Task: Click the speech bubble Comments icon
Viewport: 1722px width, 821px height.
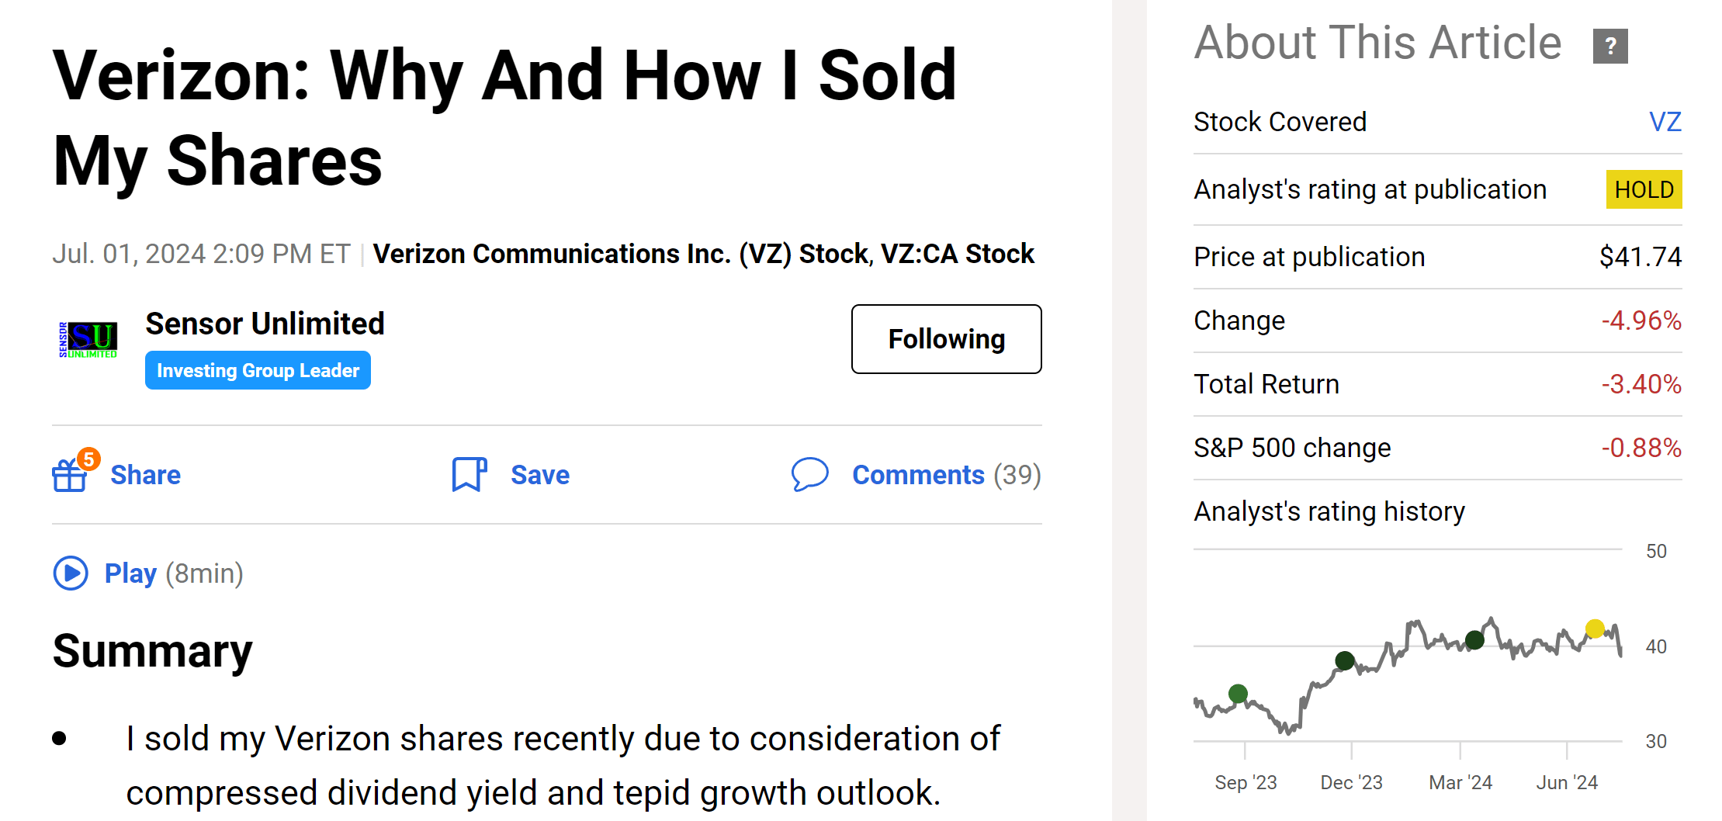Action: 809,474
